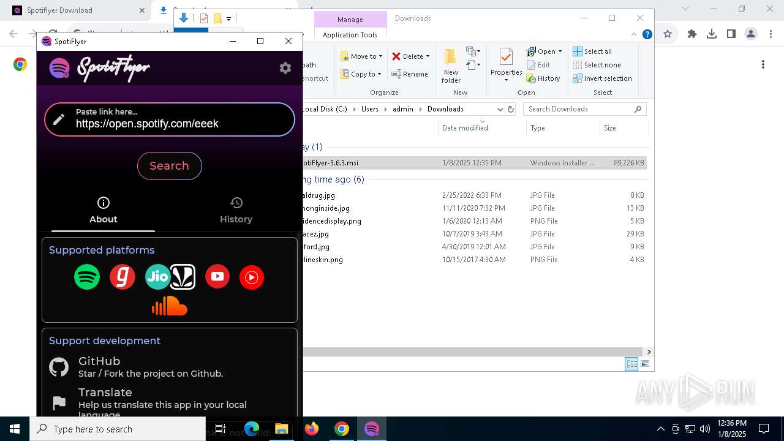Click History in the Open group
The width and height of the screenshot is (784, 441).
click(x=543, y=78)
